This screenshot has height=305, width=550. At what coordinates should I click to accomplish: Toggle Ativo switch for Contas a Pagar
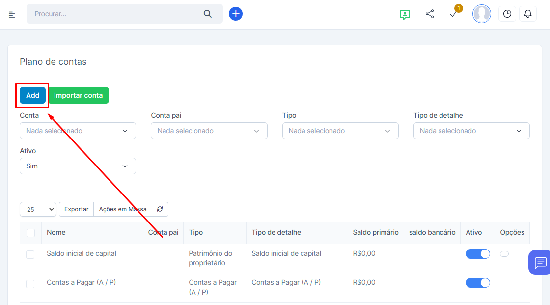tap(477, 283)
